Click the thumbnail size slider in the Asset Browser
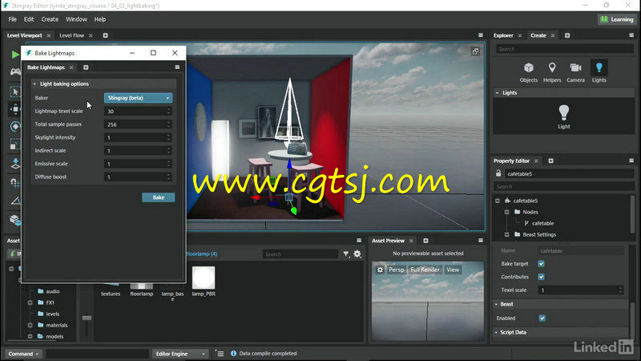 tap(87, 318)
